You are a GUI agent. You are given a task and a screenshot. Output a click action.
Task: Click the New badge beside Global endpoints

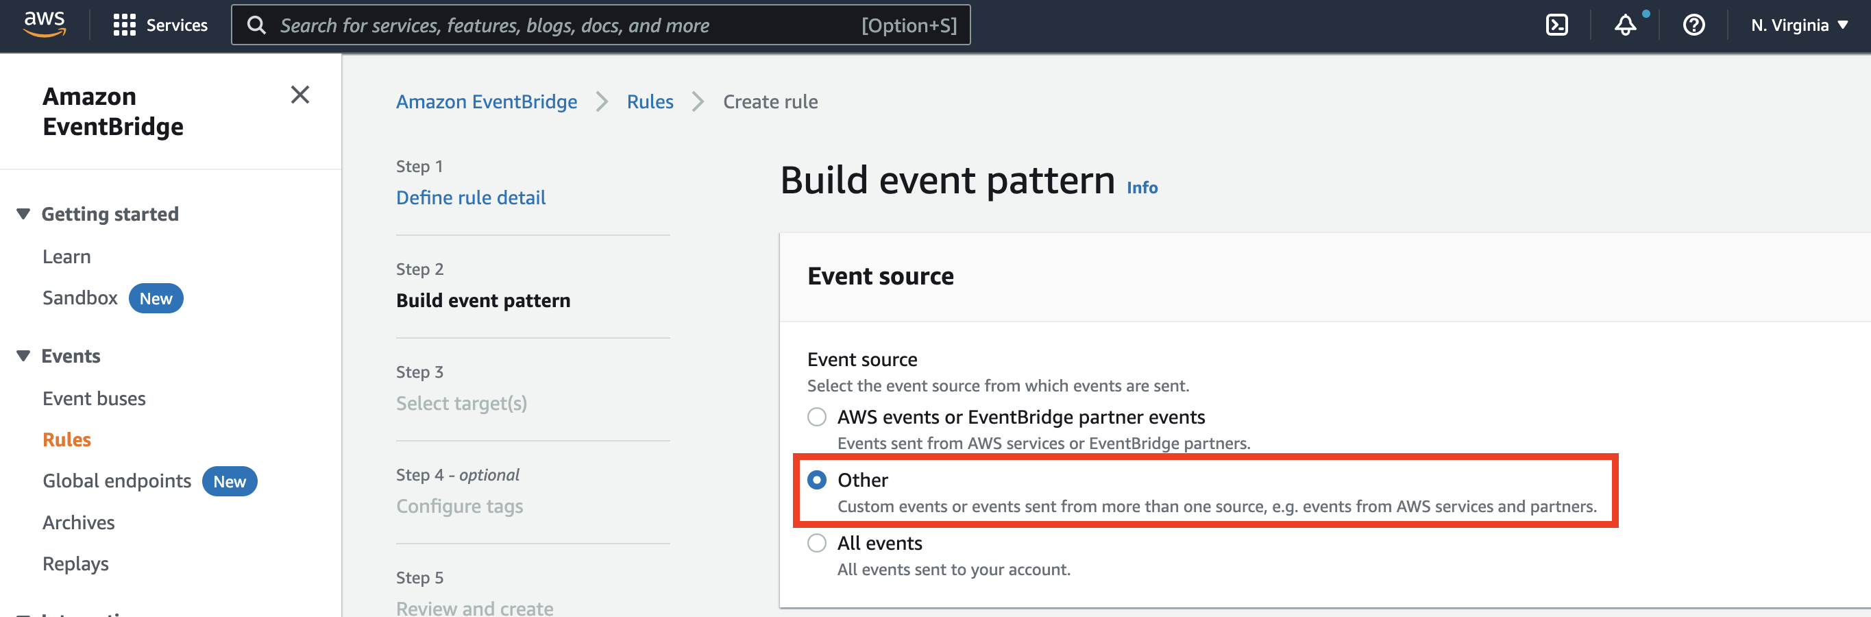pyautogui.click(x=230, y=482)
